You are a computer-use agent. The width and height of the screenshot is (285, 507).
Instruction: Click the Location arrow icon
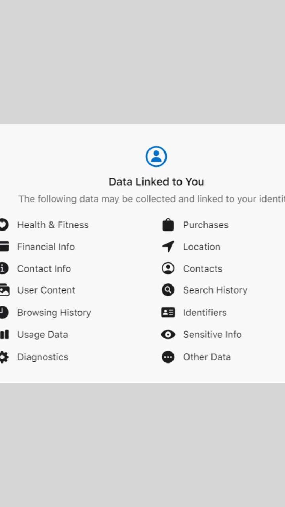(168, 247)
